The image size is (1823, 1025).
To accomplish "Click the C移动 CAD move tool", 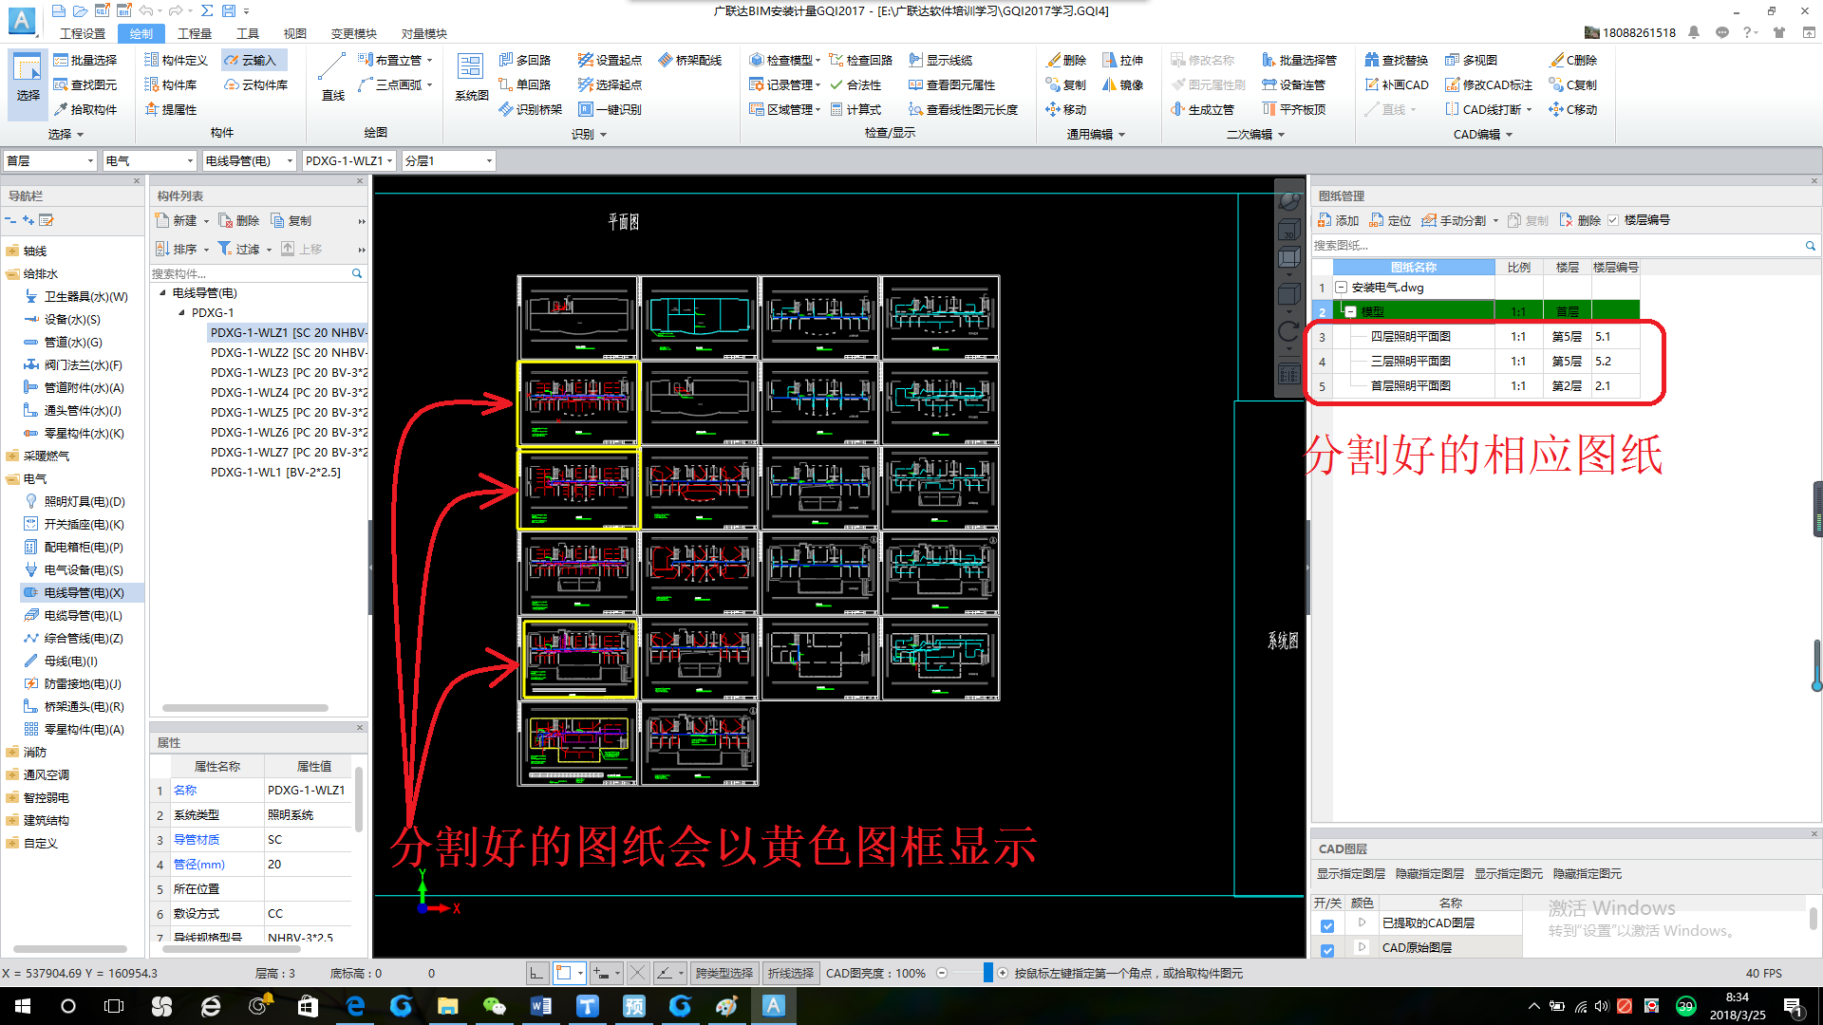I will (1572, 109).
